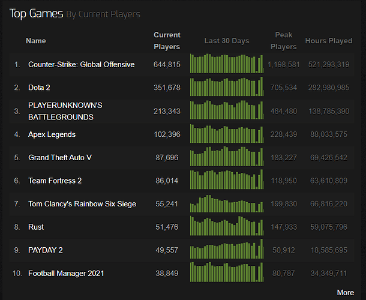
Task: Click the Football Manager 2021 30-day chart
Action: pos(227,272)
